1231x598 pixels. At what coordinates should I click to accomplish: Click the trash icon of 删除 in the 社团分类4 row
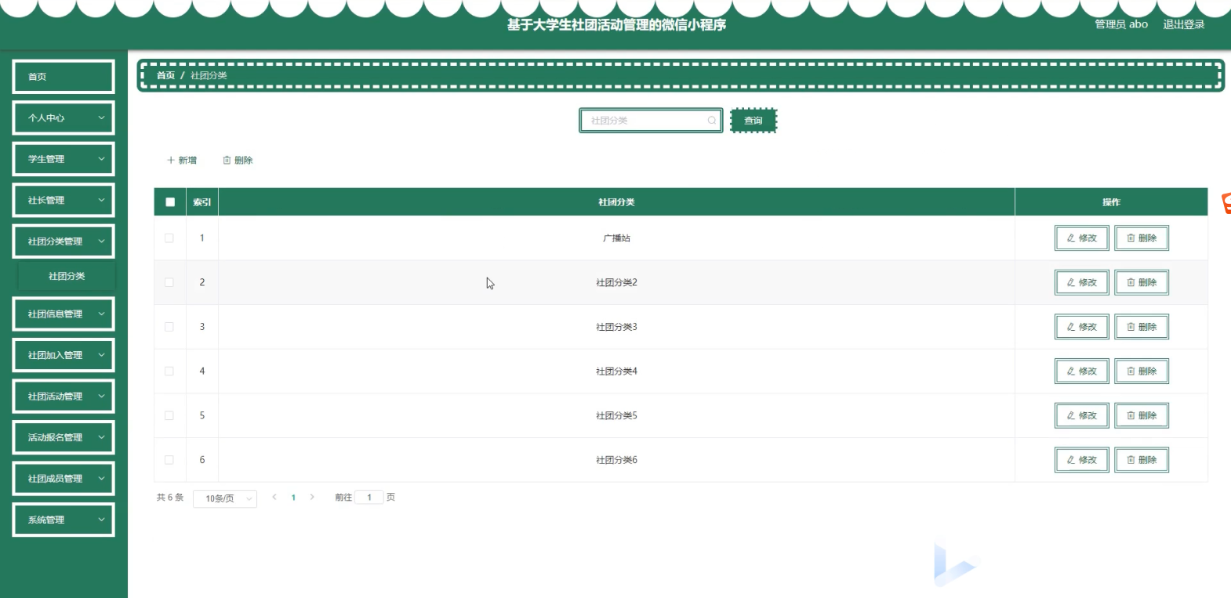point(1131,371)
